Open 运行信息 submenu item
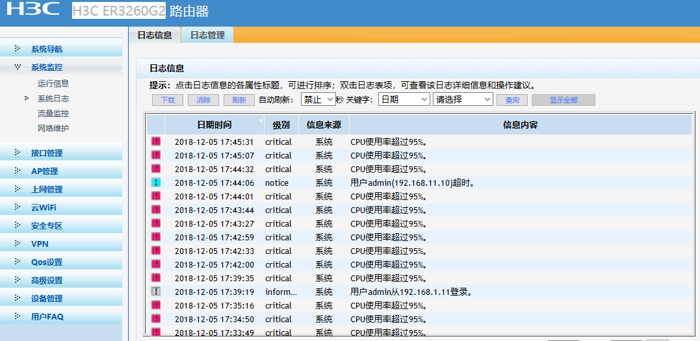This screenshot has width=700, height=341. tap(53, 84)
